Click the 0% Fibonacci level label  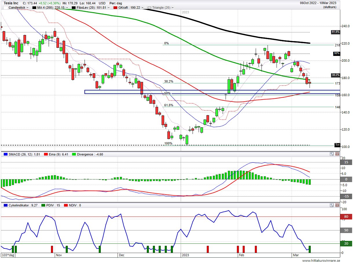click(167, 43)
